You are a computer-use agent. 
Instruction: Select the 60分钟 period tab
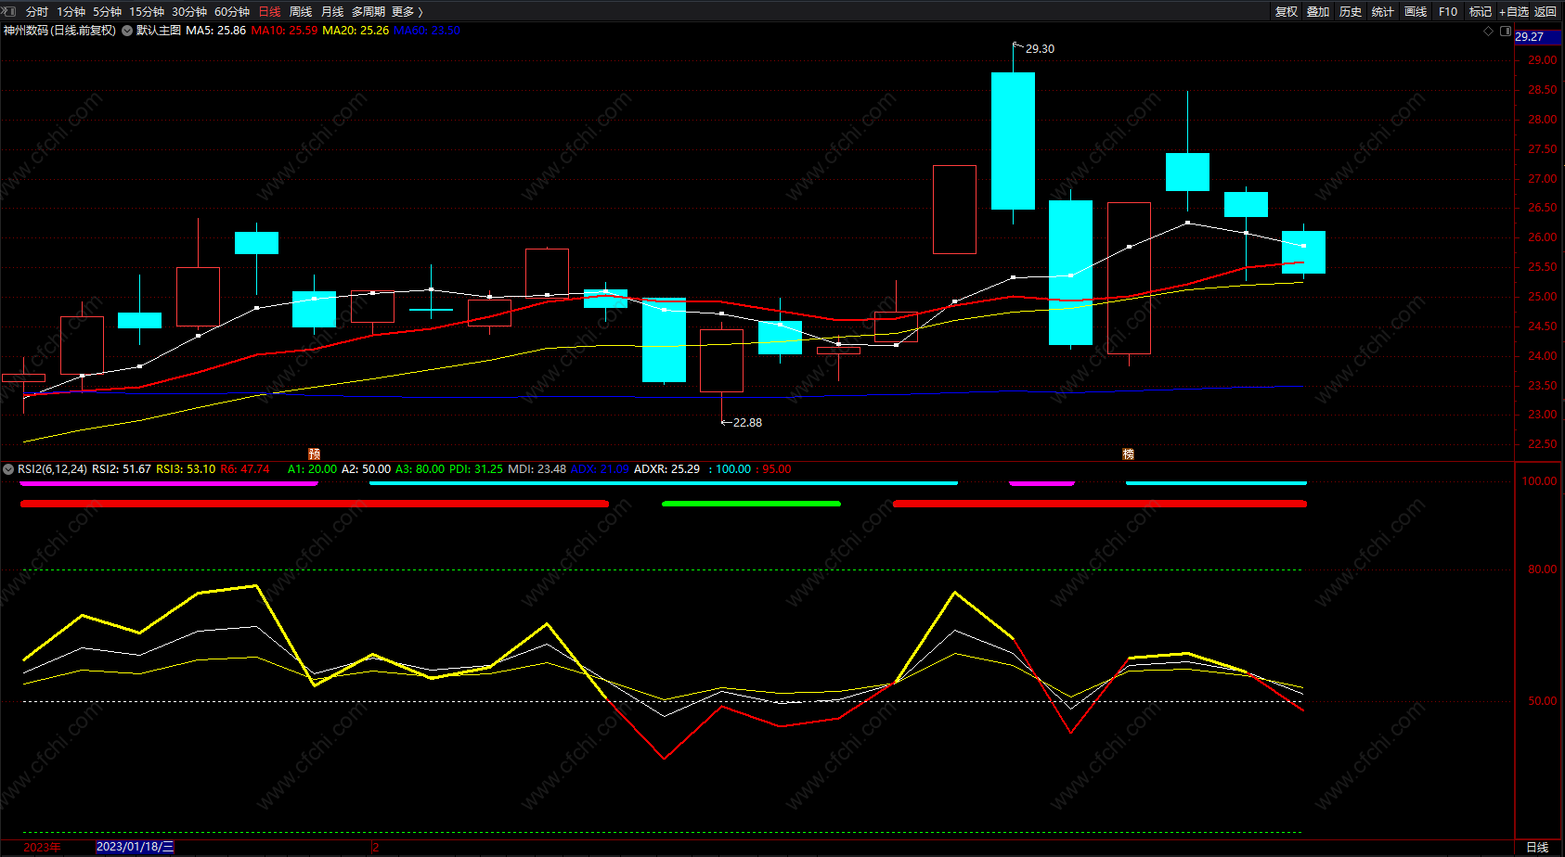point(232,12)
